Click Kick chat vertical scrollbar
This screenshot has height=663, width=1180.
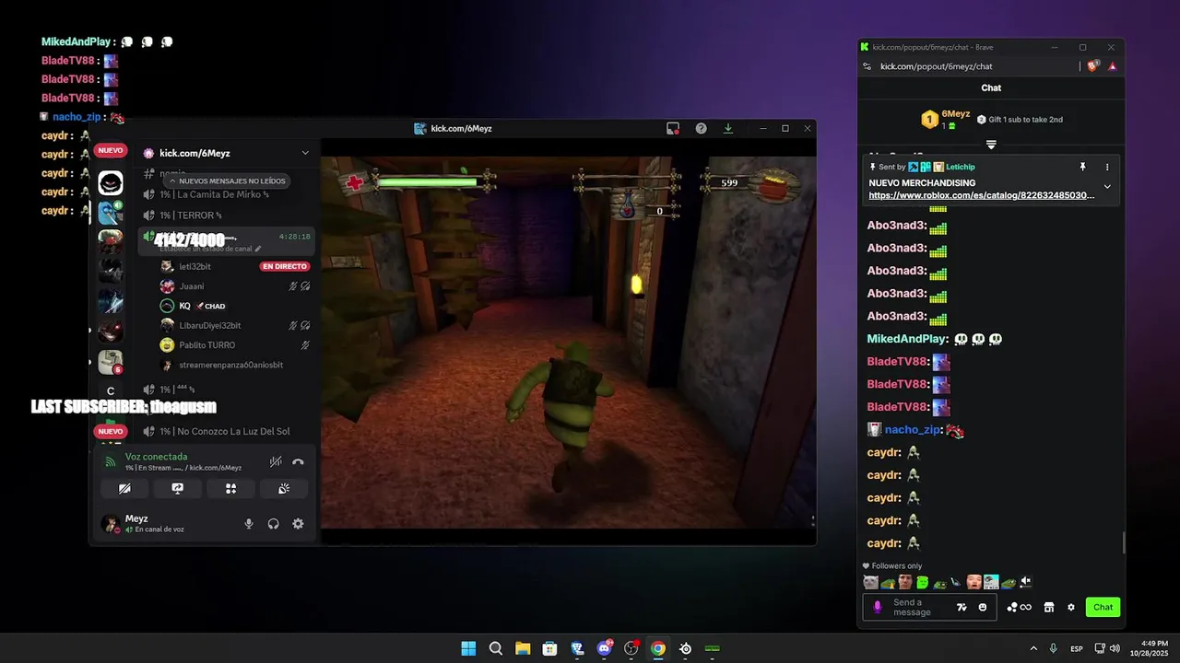click(x=1123, y=543)
